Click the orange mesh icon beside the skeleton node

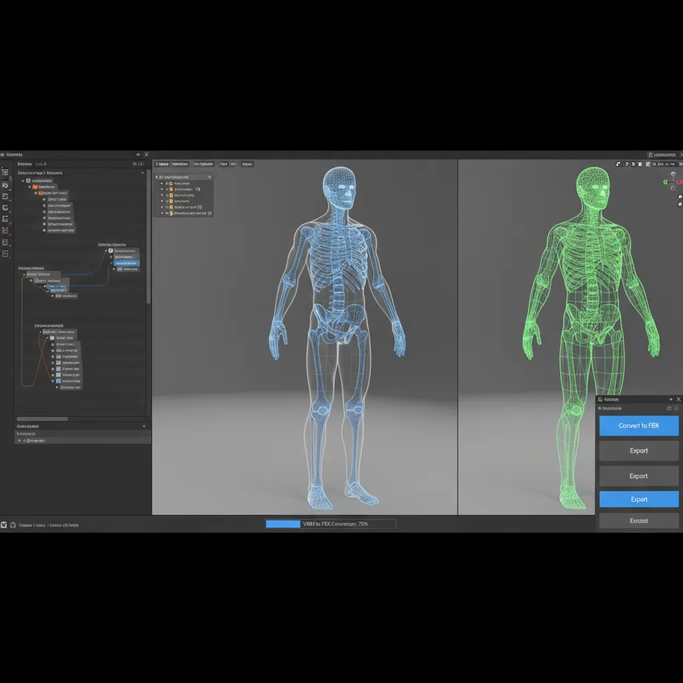point(35,187)
